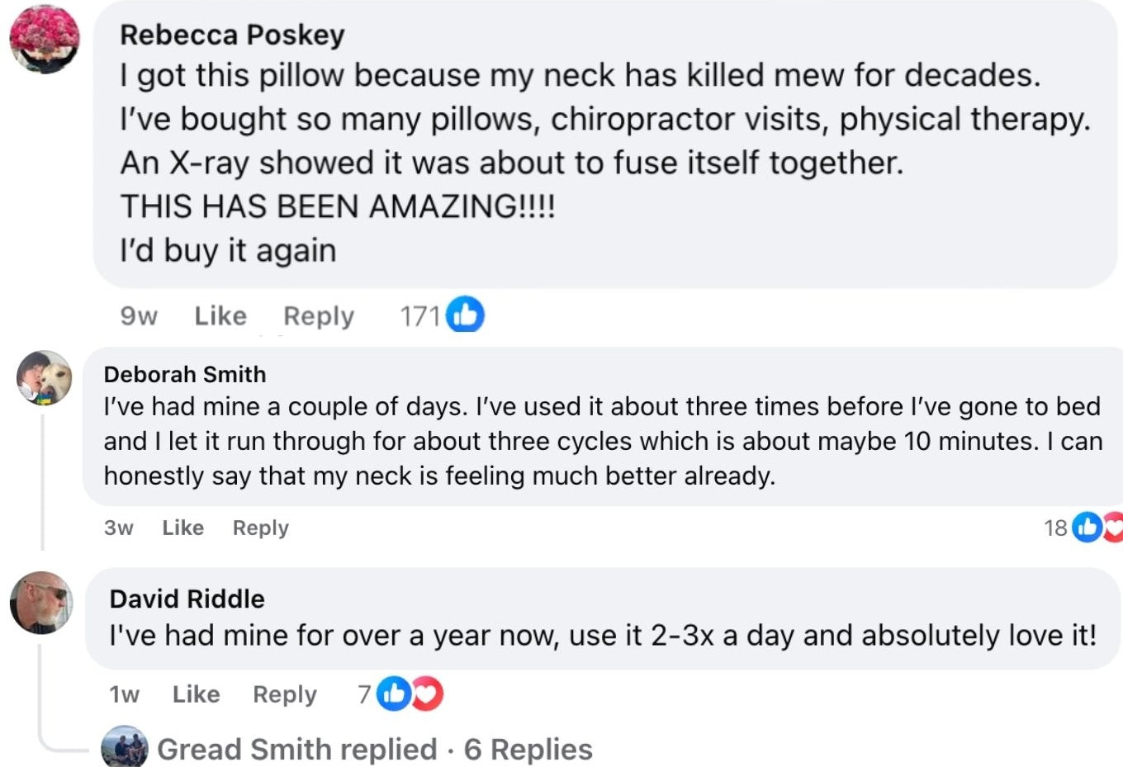This screenshot has height=767, width=1123.
Task: Click heart reaction icon on David's comment
Action: pyautogui.click(x=427, y=694)
